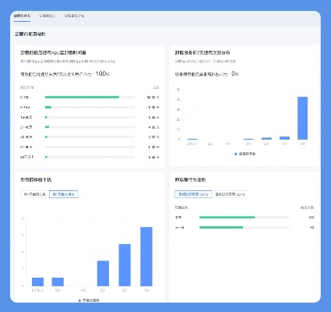Click the top-left card's bold title
The image size is (331, 312).
pos(53,52)
